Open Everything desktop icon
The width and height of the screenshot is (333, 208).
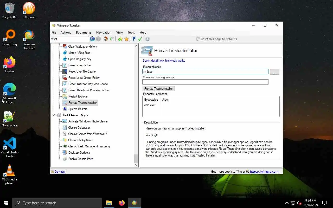click(10, 38)
